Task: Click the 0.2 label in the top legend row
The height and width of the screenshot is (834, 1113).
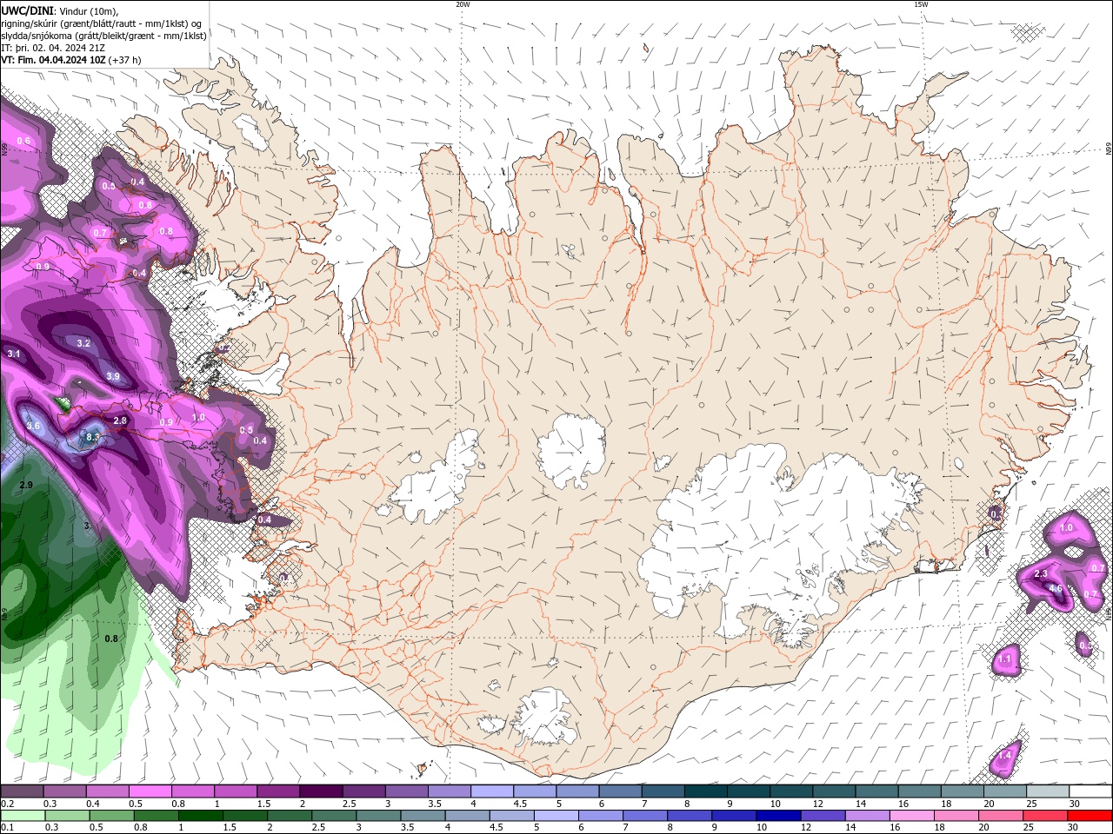Action: (7, 804)
